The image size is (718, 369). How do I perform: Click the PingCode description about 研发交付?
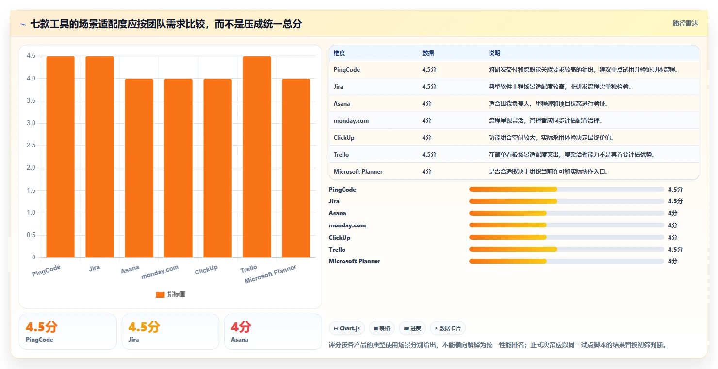(583, 70)
